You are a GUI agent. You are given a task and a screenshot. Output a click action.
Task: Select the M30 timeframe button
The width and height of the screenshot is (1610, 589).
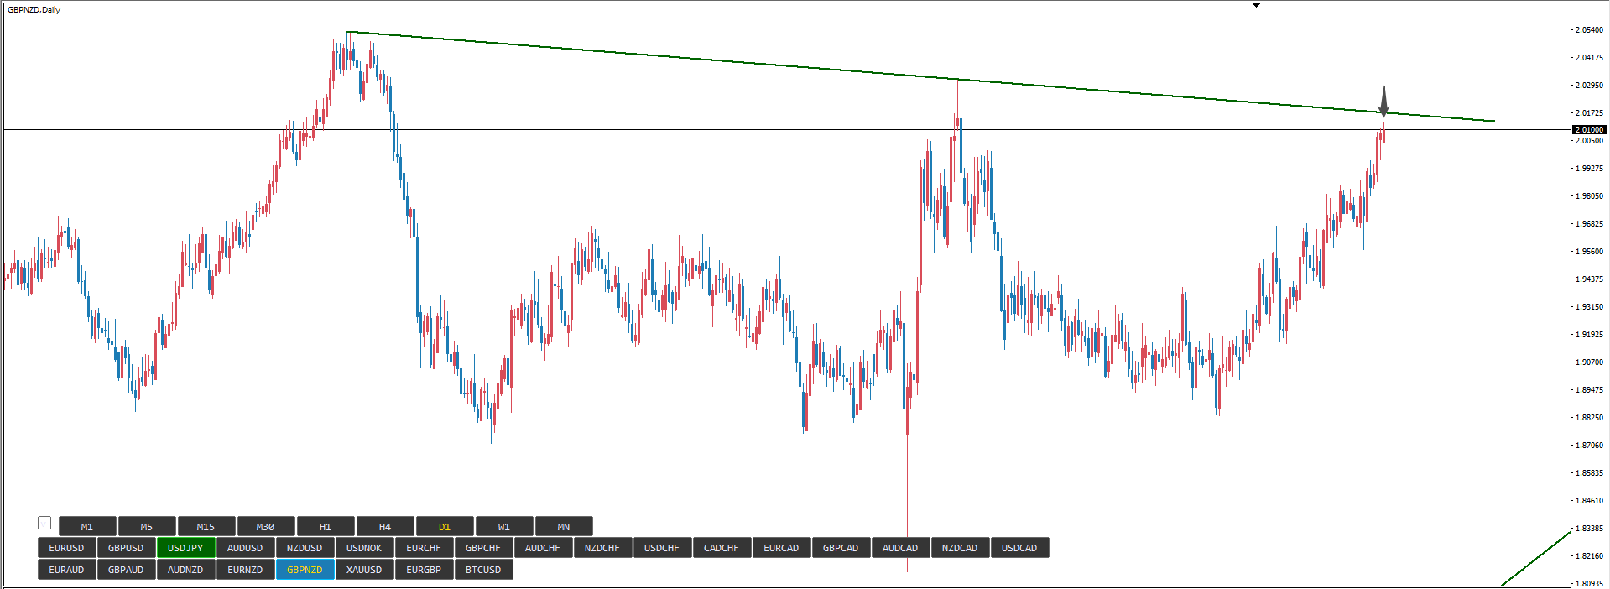tap(266, 527)
